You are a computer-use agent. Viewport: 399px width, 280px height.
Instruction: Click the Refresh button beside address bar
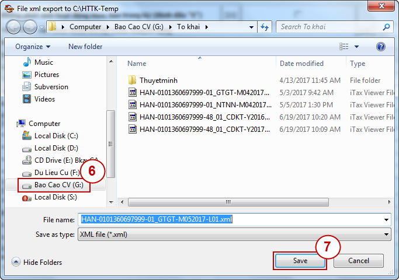pyautogui.click(x=265, y=27)
